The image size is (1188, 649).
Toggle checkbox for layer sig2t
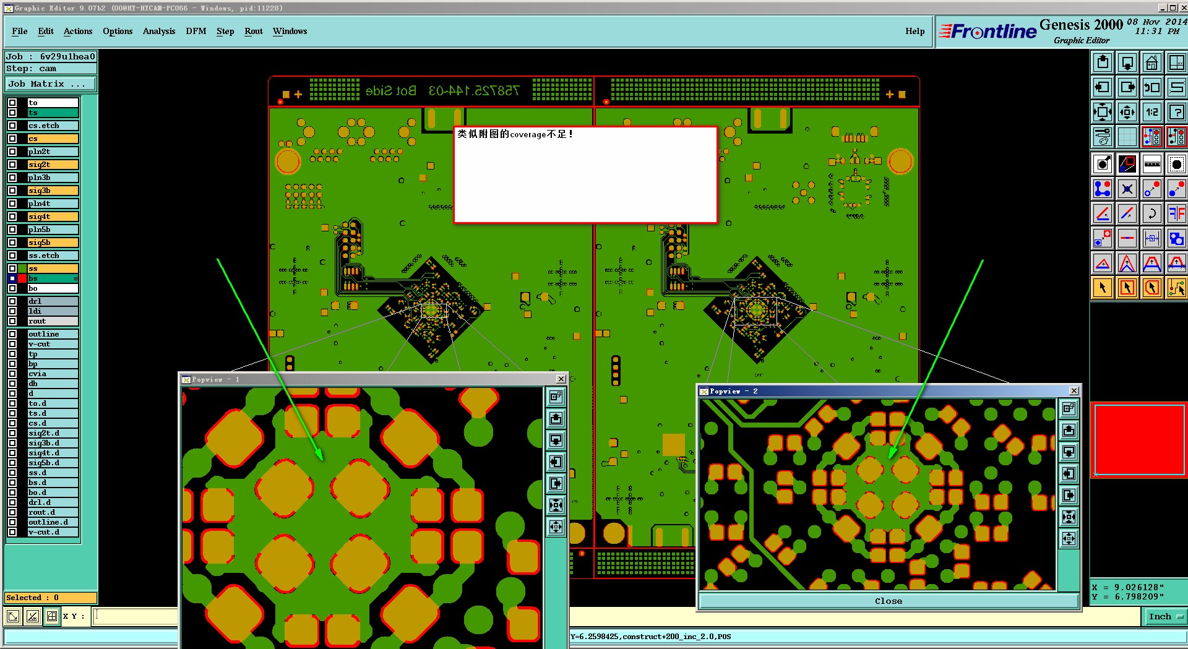12,165
